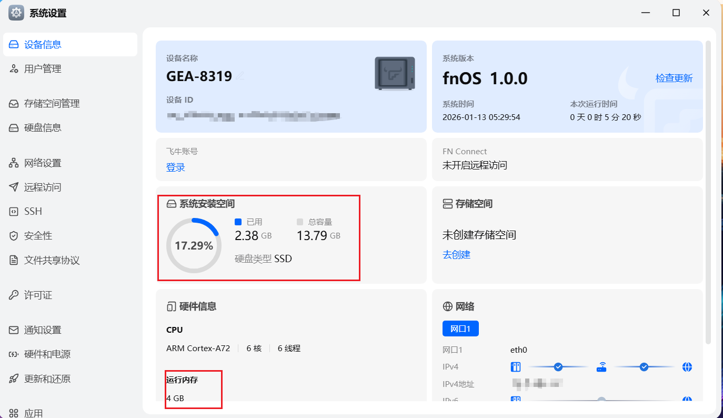
Task: Click the 检查更新 link
Action: [674, 78]
